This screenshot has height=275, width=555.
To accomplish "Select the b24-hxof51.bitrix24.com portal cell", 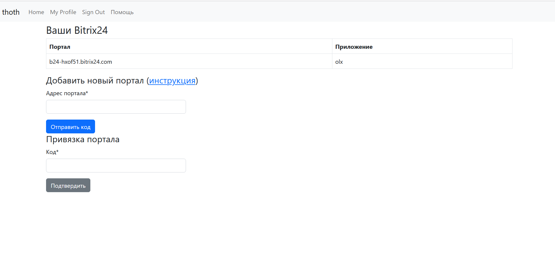I will point(81,62).
